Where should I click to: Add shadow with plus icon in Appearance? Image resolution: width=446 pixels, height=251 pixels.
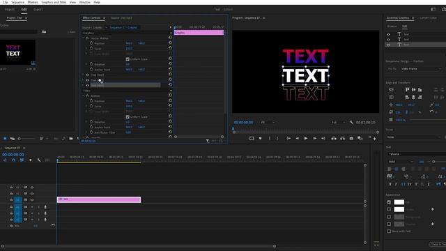pos(432,224)
